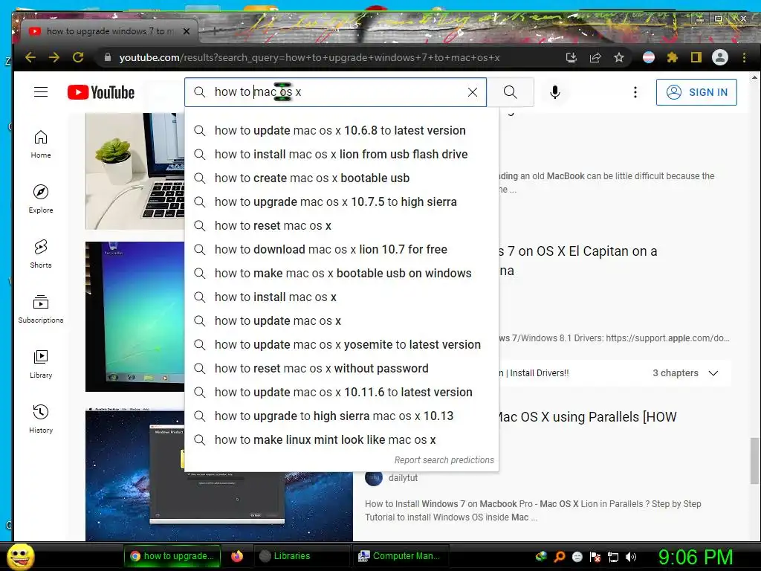Open the Parallels Mac OS X video thumbnail
The height and width of the screenshot is (571, 761).
click(x=219, y=505)
